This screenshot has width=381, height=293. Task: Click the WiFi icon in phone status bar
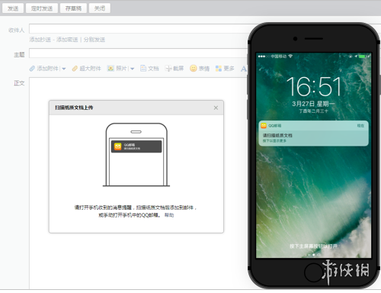290,56
